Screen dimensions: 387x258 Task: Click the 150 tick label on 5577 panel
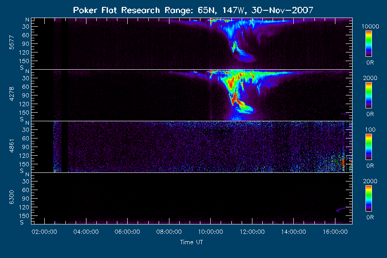coord(24,61)
